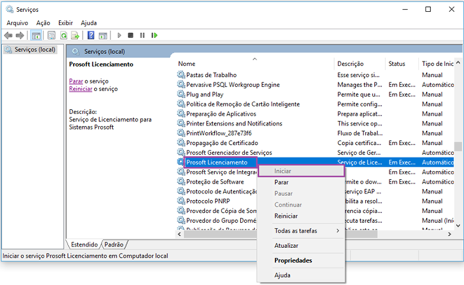The width and height of the screenshot is (464, 285).
Task: Select Provedor do Grupo Doméstico row
Action: (x=221, y=220)
